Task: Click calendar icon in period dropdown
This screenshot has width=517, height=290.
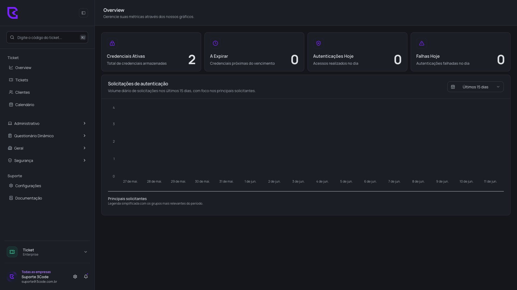Action: 453,87
